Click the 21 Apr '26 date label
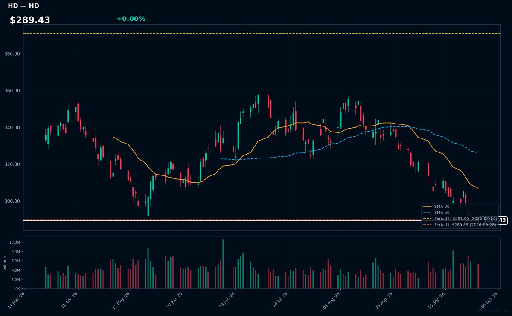 click(x=70, y=300)
